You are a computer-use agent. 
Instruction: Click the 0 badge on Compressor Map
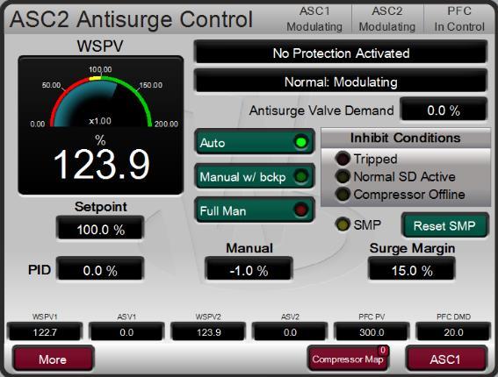(383, 350)
